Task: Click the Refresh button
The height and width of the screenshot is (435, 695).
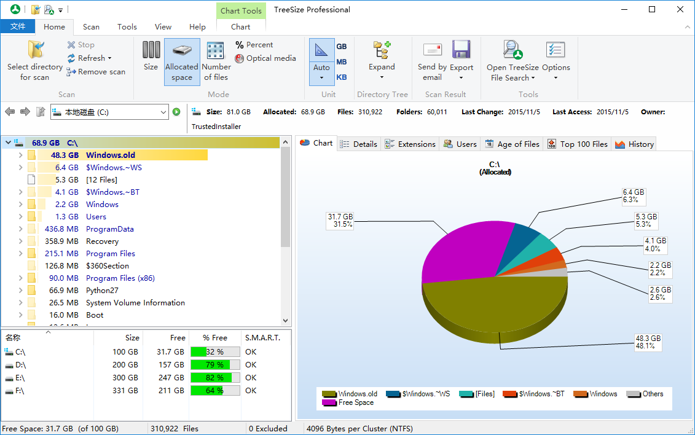Action: click(90, 58)
